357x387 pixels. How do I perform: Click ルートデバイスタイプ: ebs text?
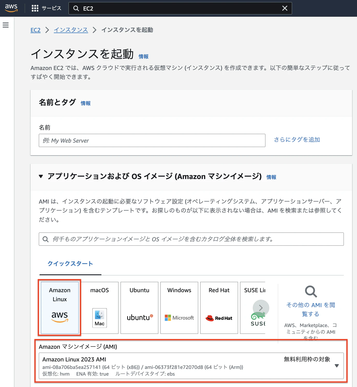click(145, 374)
